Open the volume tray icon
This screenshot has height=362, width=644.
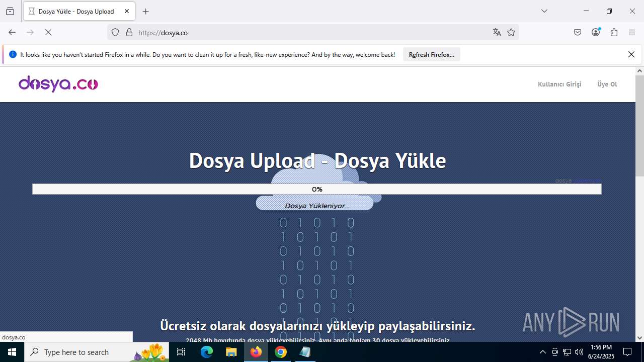(x=579, y=352)
